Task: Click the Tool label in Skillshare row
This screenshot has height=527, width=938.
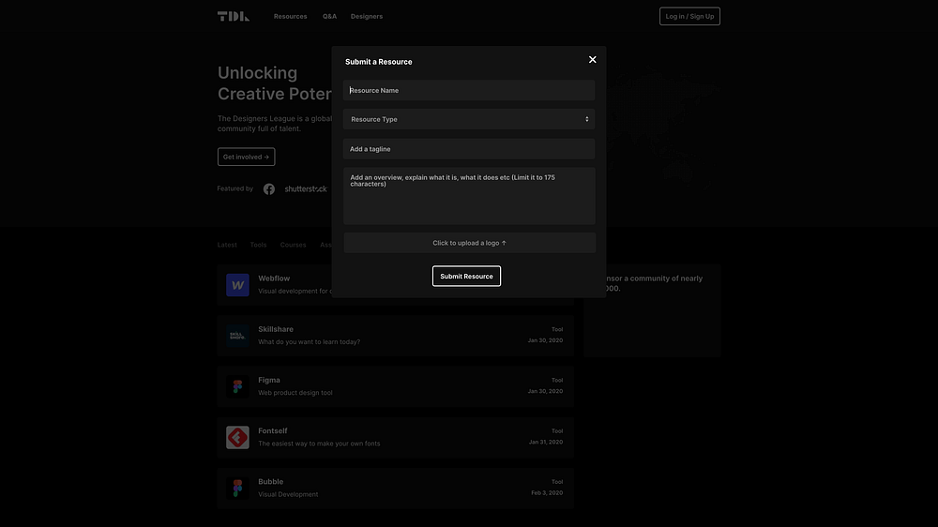Action: click(x=557, y=329)
